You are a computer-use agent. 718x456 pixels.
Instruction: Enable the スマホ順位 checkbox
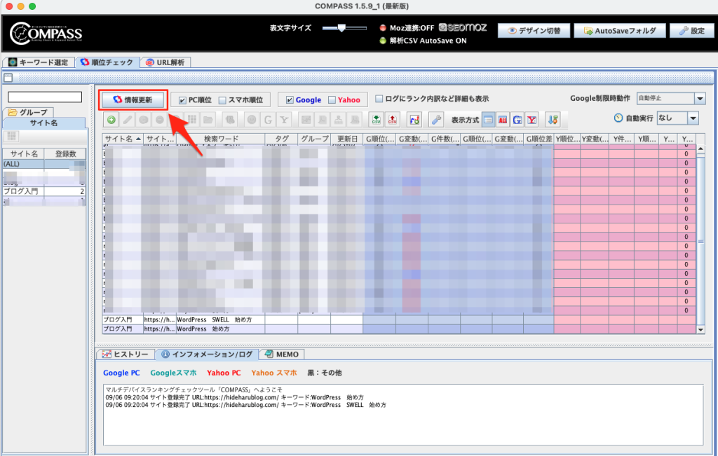(222, 100)
